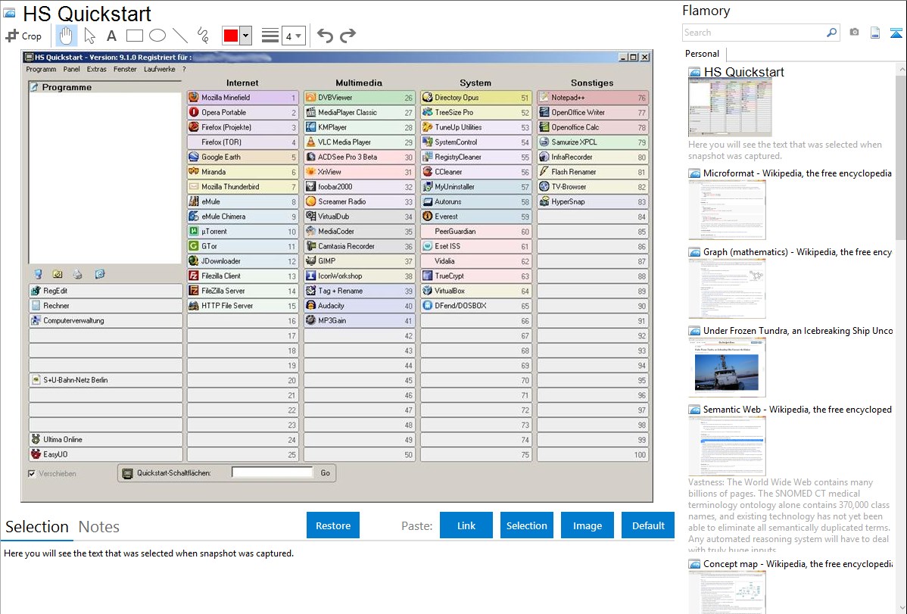Pick the rectangle drawing tool
This screenshot has height=614, width=907.
134,36
